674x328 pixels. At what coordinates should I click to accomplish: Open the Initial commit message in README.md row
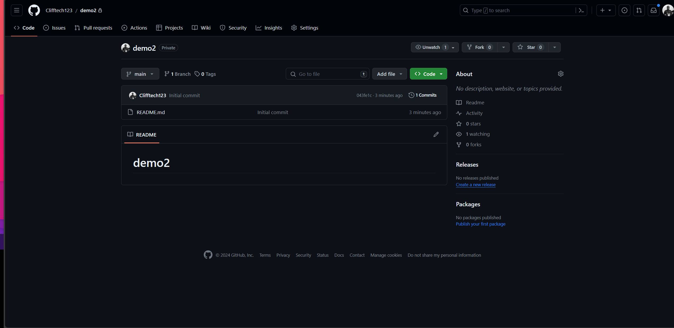coord(273,112)
